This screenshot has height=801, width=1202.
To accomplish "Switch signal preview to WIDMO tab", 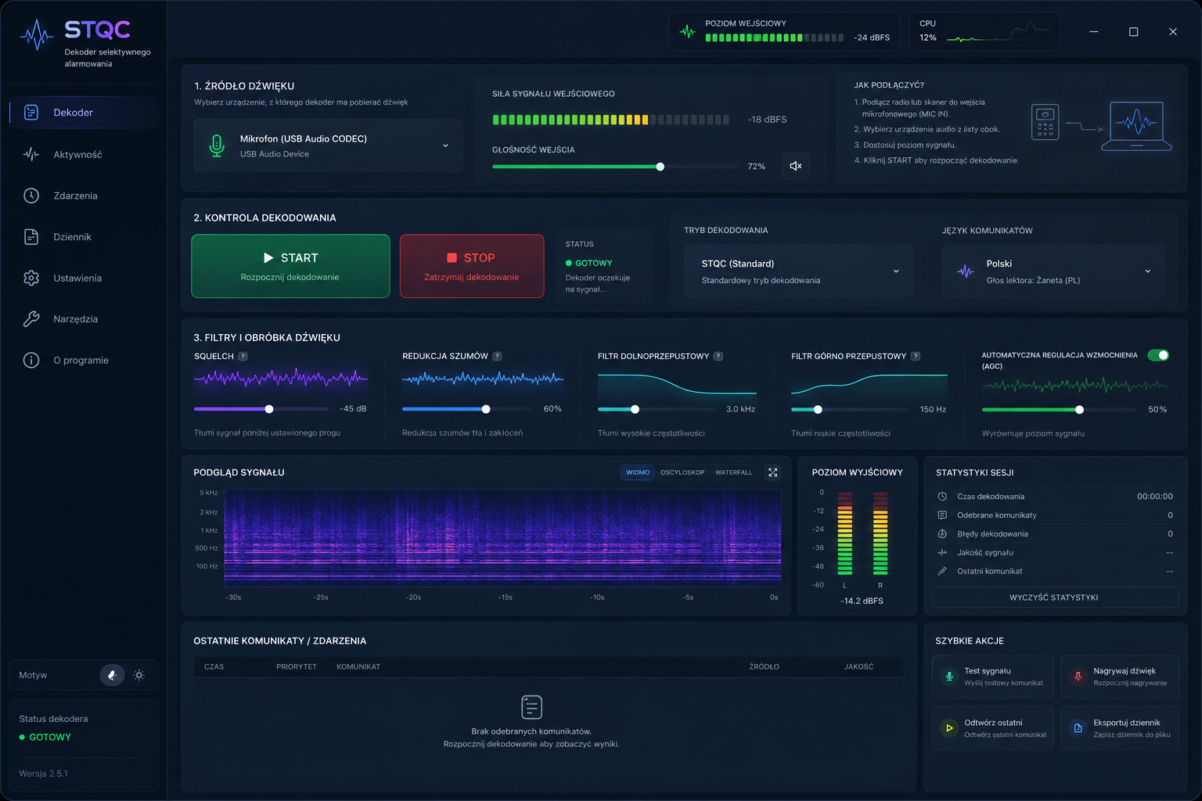I will (x=638, y=472).
